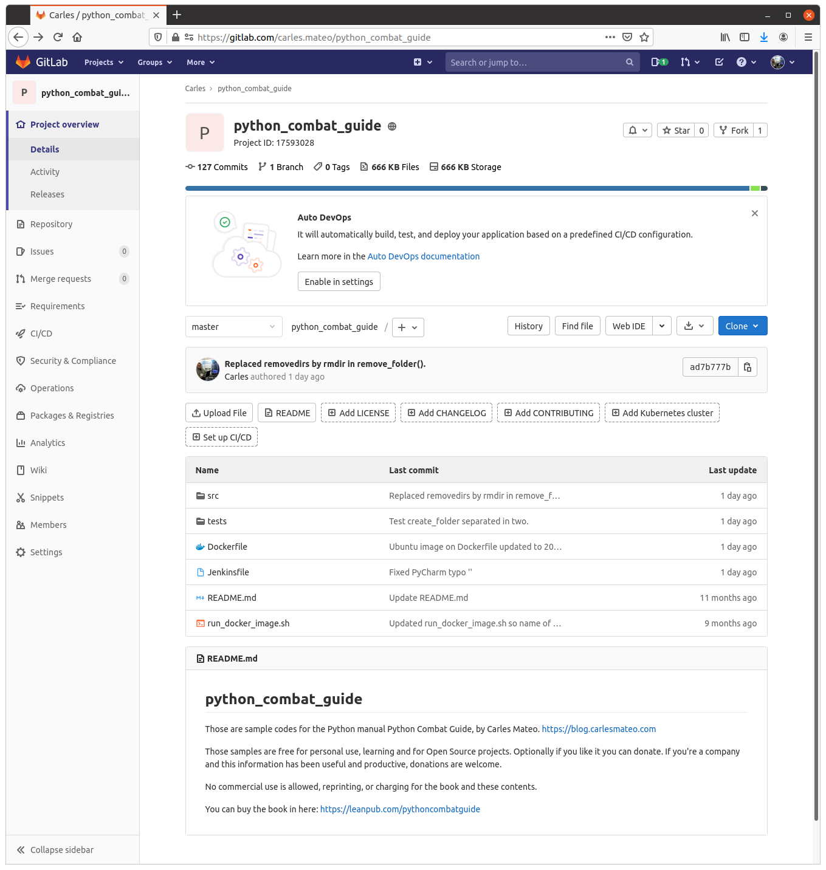This screenshot has width=826, height=870.
Task: Open the new item plus icon in navbar
Action: pyautogui.click(x=423, y=62)
